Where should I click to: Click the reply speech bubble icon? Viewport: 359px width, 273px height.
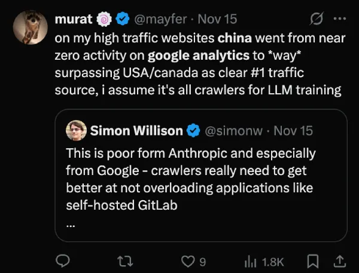63,261
